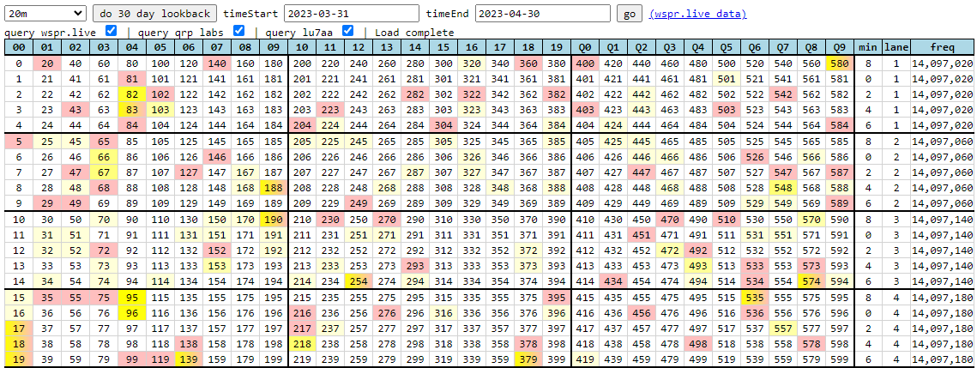This screenshot has height=368, width=977.
Task: Click the freq column header
Action: coord(942,47)
